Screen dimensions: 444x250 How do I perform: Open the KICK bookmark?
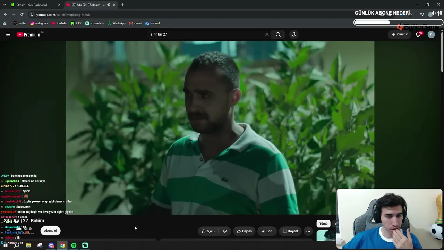click(76, 23)
